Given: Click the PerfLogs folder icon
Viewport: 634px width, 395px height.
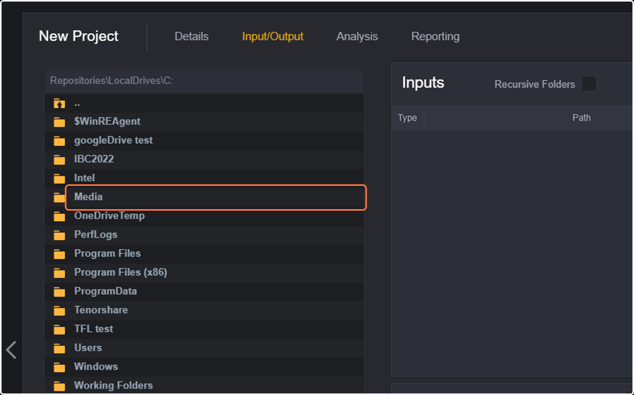Looking at the screenshot, I should pos(59,235).
